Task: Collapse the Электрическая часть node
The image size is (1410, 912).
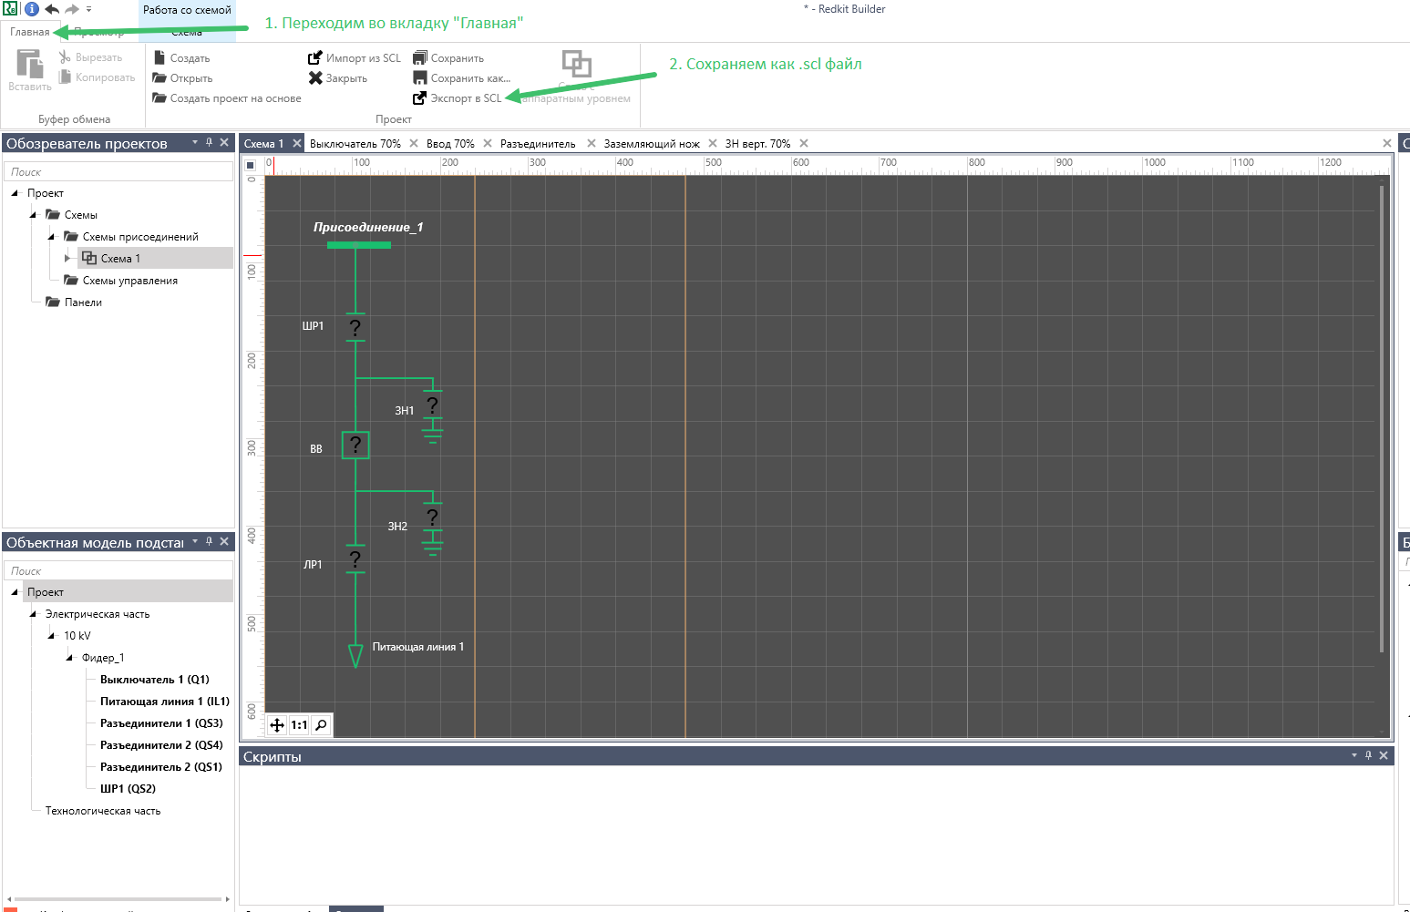Action: (33, 614)
